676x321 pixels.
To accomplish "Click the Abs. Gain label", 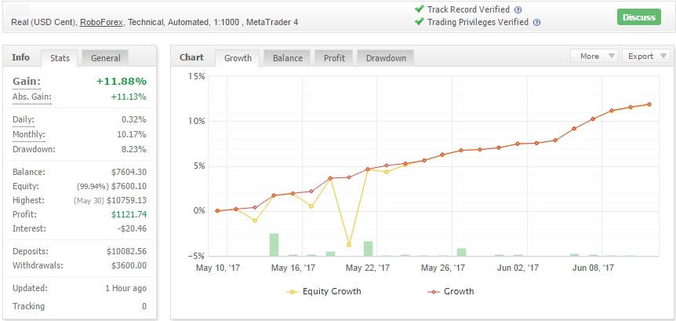I will (x=30, y=97).
